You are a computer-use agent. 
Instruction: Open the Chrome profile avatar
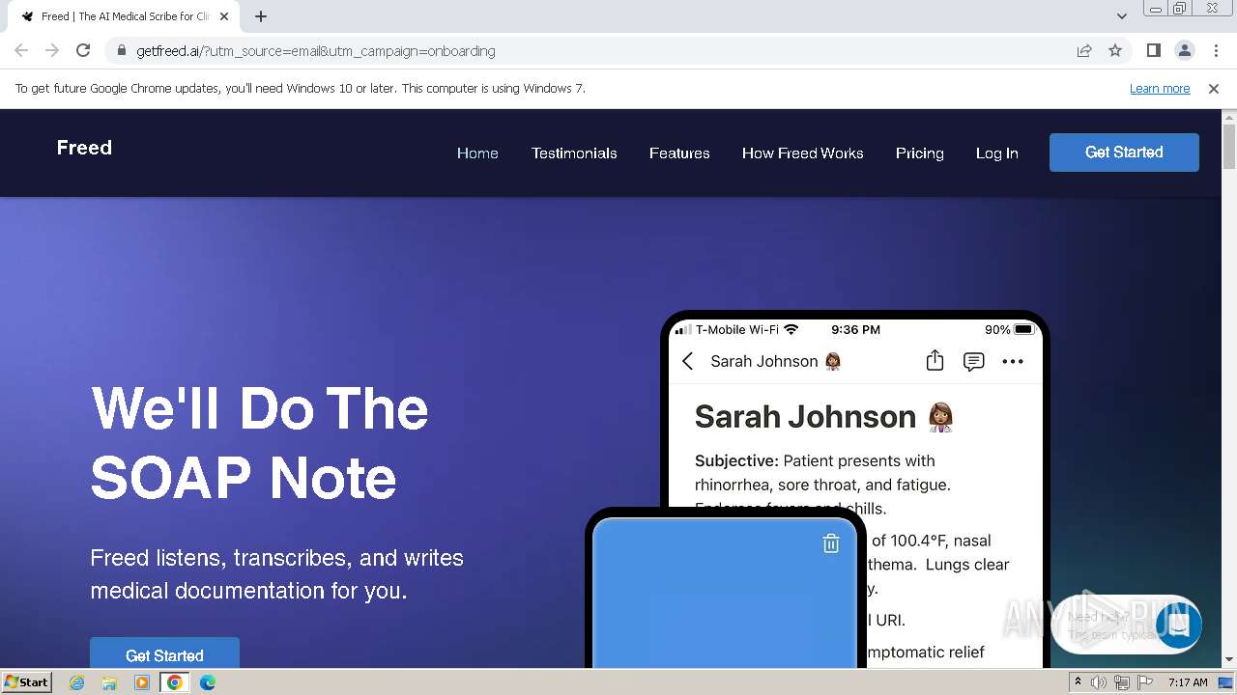1184,51
